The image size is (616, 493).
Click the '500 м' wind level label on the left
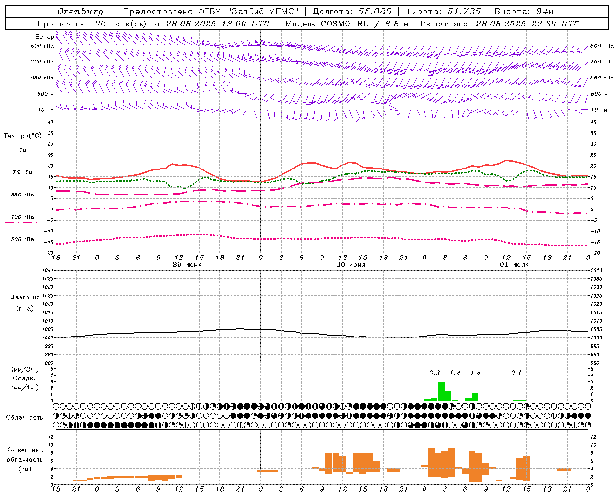click(x=46, y=94)
